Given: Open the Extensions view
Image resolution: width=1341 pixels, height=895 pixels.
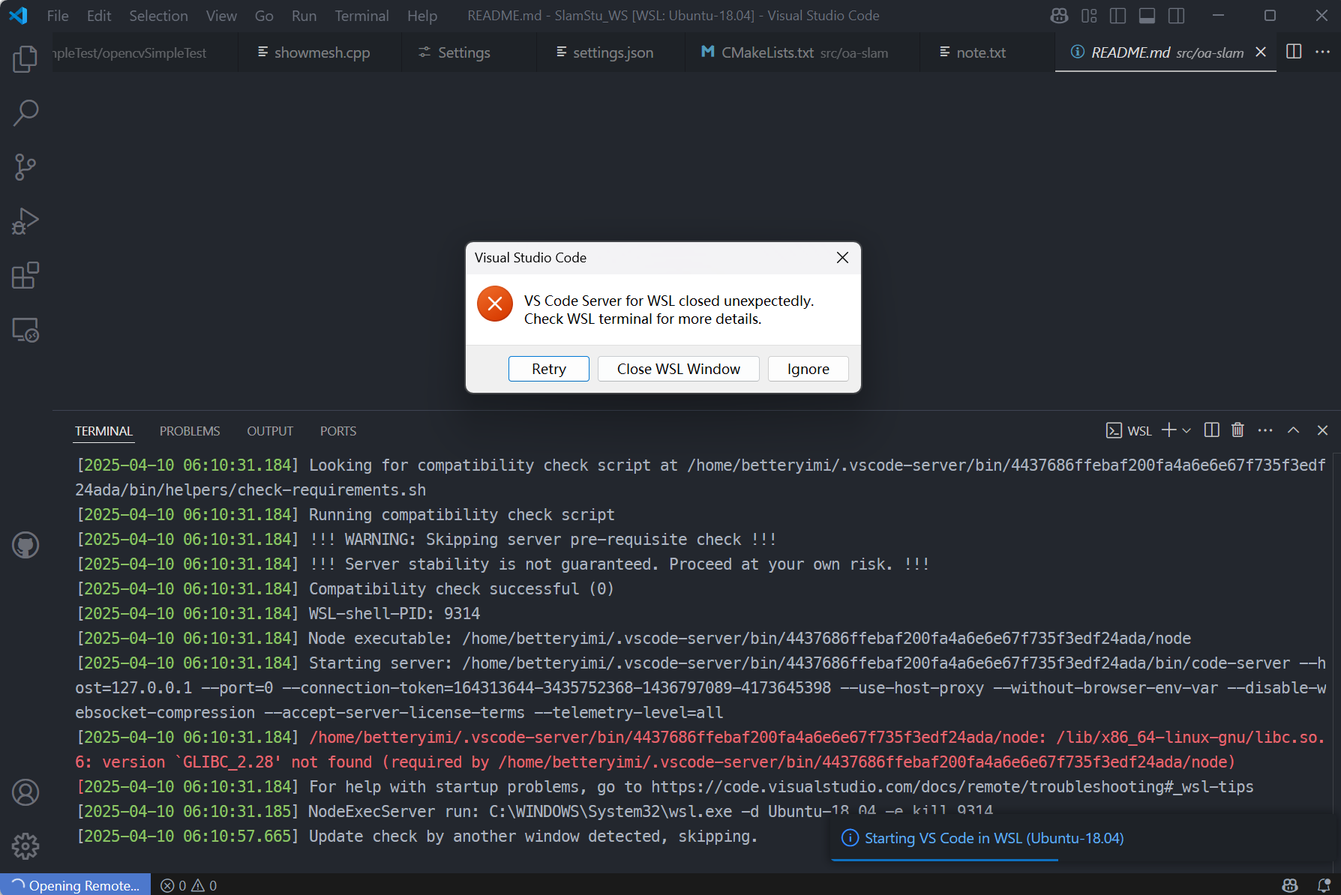Looking at the screenshot, I should [25, 275].
